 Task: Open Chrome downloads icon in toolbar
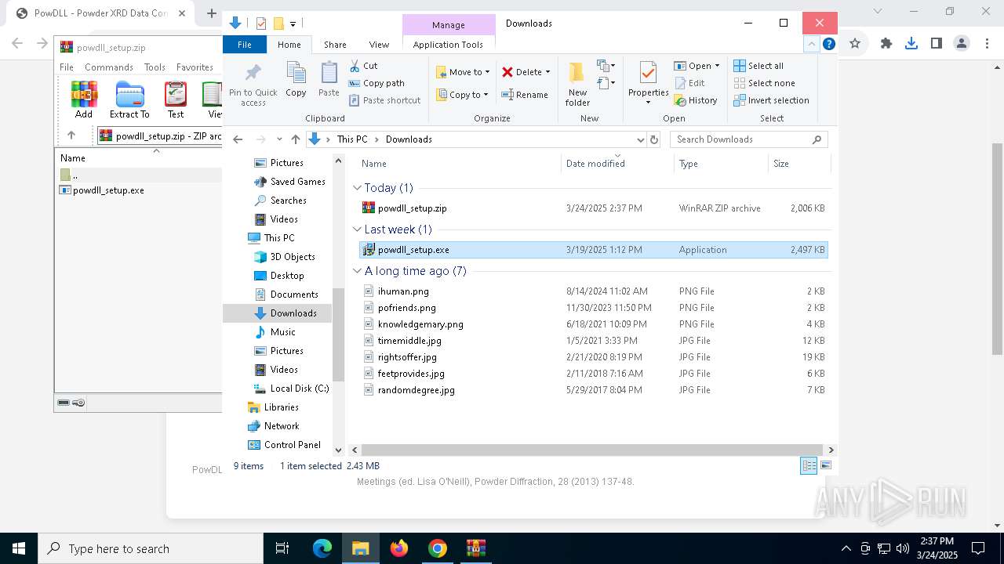tap(911, 44)
